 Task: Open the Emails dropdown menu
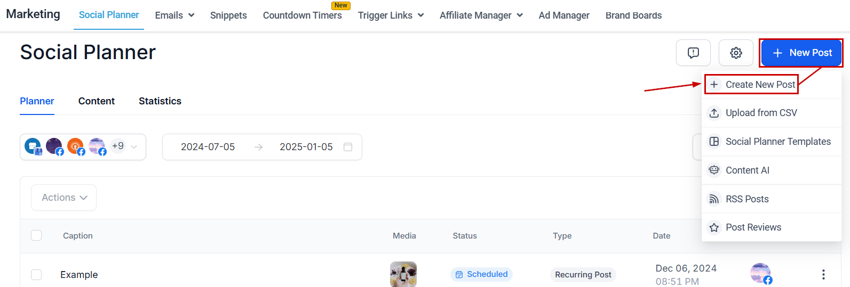click(174, 15)
